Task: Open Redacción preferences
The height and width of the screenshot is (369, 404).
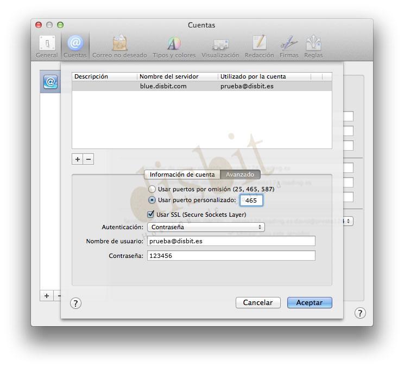Action: point(259,46)
